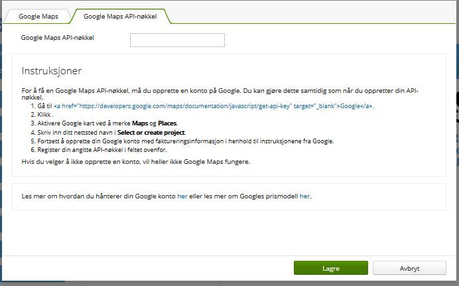The width and height of the screenshot is (459, 286).
Task: Click the 'For å få en Google Maps API-nøkkel' paragraph
Action: (x=220, y=94)
